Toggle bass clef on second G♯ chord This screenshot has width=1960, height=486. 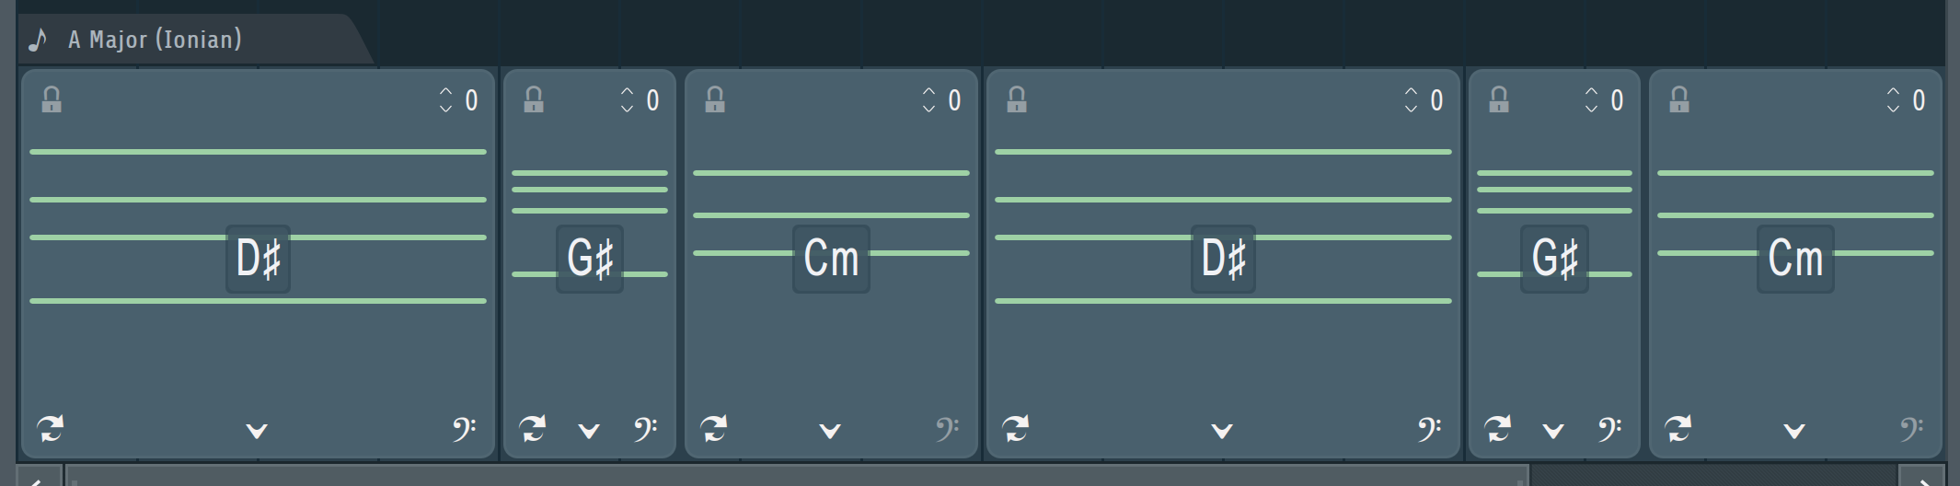pyautogui.click(x=1609, y=428)
